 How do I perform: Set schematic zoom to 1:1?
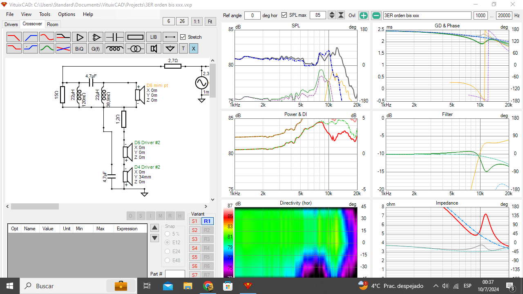pyautogui.click(x=197, y=21)
